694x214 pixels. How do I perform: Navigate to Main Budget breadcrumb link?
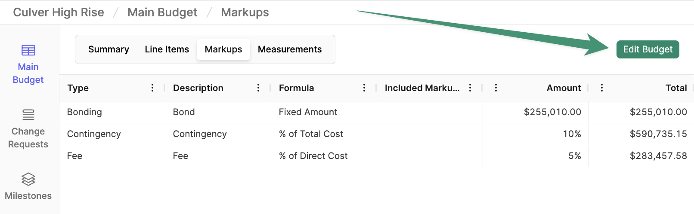pyautogui.click(x=162, y=12)
